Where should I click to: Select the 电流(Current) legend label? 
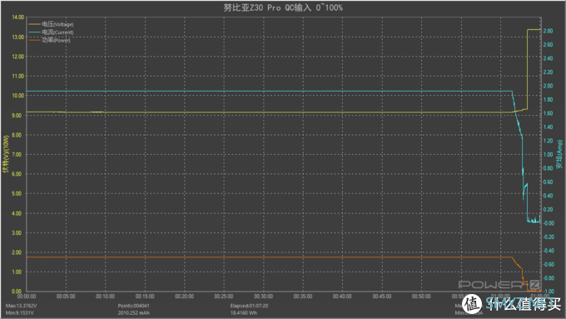(57, 32)
